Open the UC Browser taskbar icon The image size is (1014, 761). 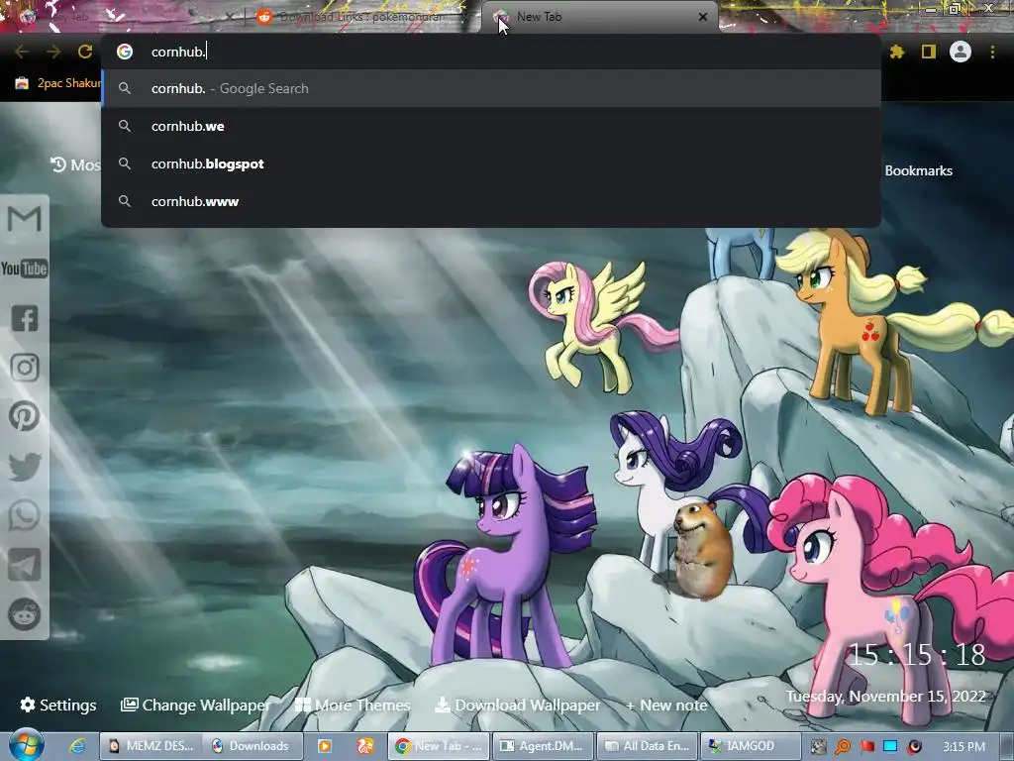click(x=365, y=746)
